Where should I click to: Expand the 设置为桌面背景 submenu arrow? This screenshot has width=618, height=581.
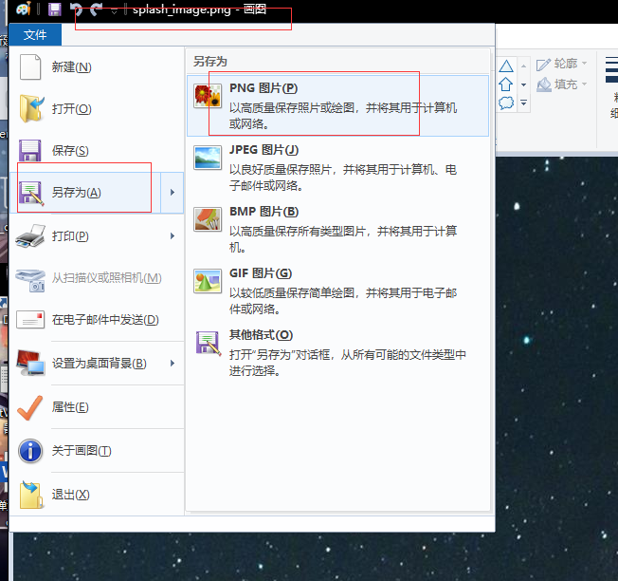click(173, 363)
